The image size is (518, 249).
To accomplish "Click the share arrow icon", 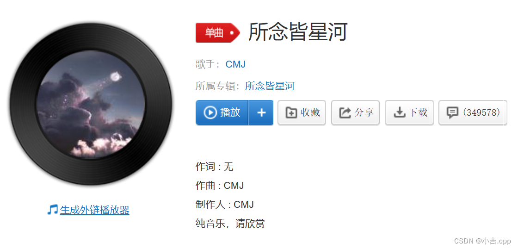I will [x=345, y=113].
